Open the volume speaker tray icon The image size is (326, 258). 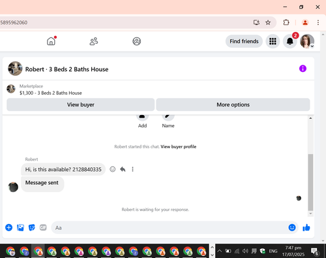[245, 251]
